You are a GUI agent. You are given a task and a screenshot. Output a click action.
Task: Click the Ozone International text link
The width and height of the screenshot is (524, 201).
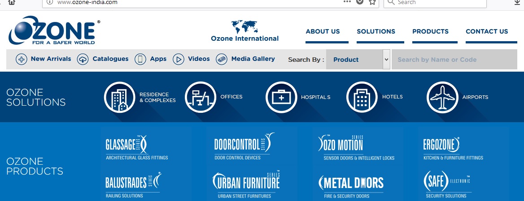click(245, 38)
